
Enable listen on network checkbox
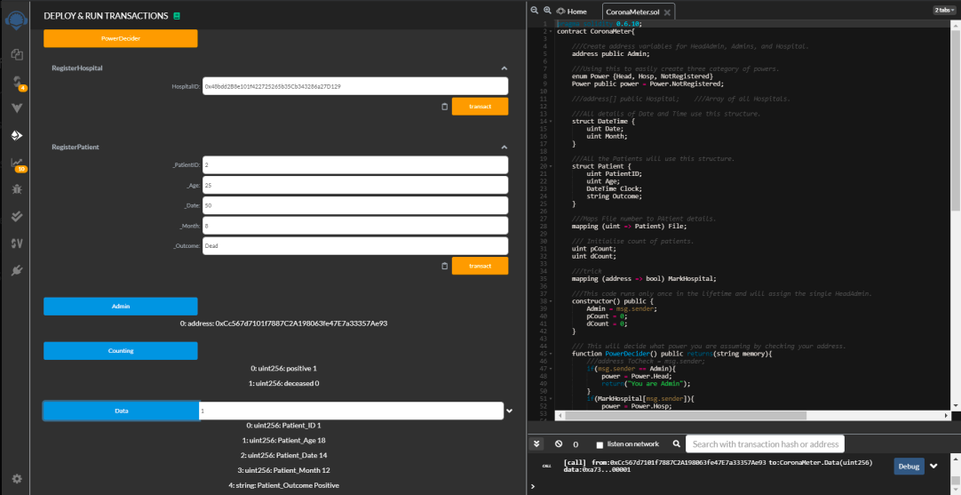[x=600, y=444]
